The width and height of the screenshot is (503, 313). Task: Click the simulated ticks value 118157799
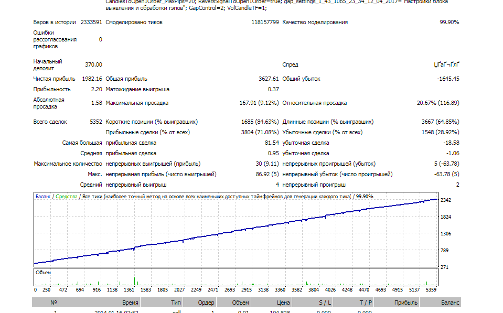point(265,22)
